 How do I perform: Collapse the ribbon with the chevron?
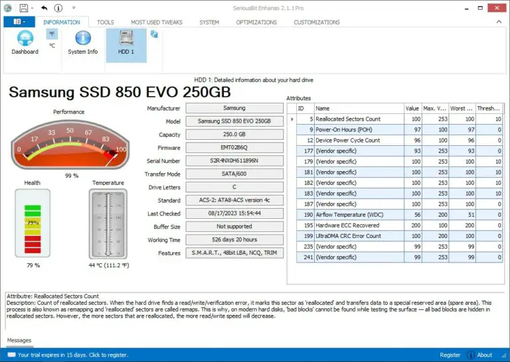click(x=501, y=23)
